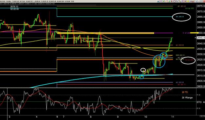
Task: Click the red label on the 2601 line
Action: [181, 84]
